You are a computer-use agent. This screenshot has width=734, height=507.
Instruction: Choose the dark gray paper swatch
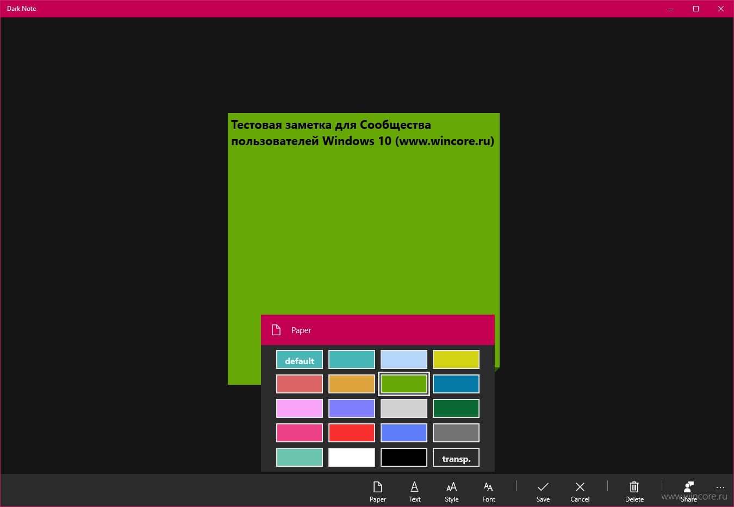456,433
